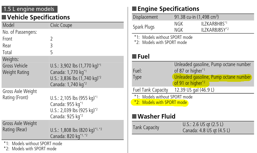The height and width of the screenshot is (153, 257).
Task: Click the Total passengers value 5
Action: [51, 52]
